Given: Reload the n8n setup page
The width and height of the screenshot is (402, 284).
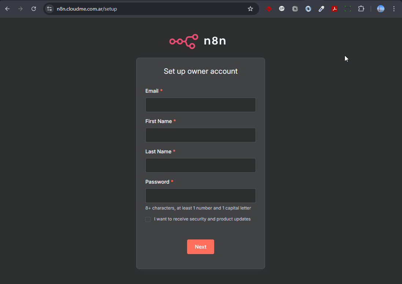Looking at the screenshot, I should (x=34, y=9).
